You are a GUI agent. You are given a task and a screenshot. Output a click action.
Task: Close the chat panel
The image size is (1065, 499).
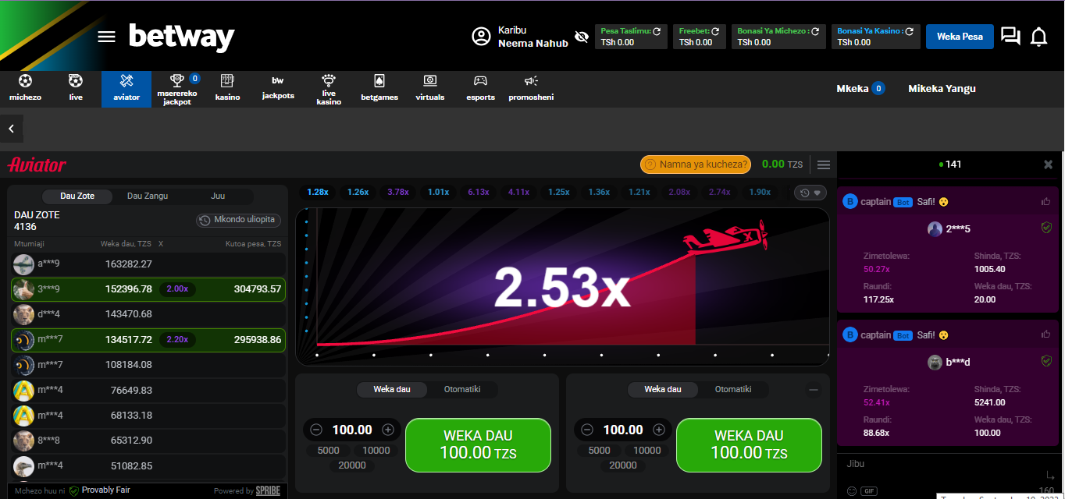tap(1049, 165)
